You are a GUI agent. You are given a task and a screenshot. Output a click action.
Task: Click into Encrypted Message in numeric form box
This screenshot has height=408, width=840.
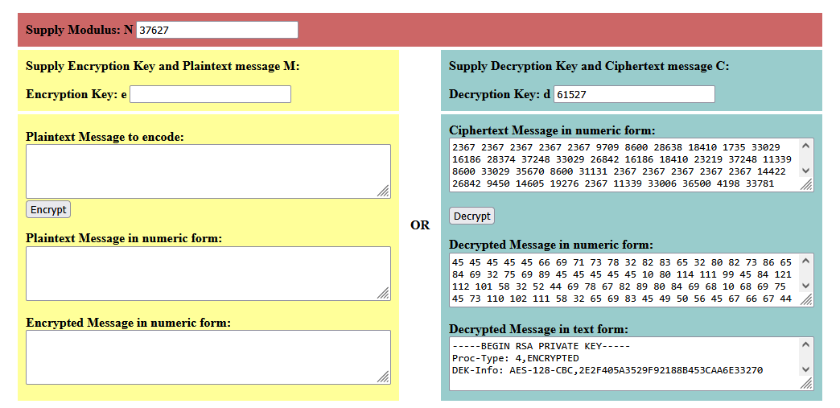[208, 357]
